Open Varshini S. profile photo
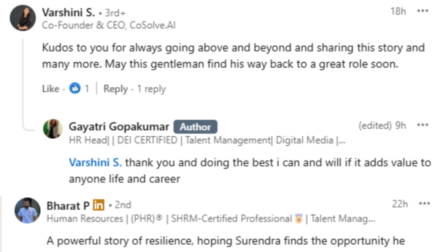 pyautogui.click(x=23, y=18)
